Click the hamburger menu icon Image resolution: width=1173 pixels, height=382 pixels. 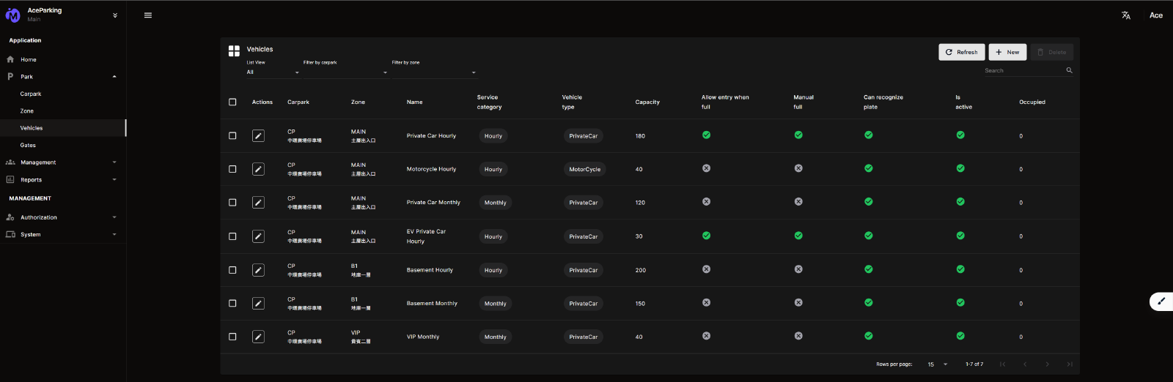(x=148, y=15)
